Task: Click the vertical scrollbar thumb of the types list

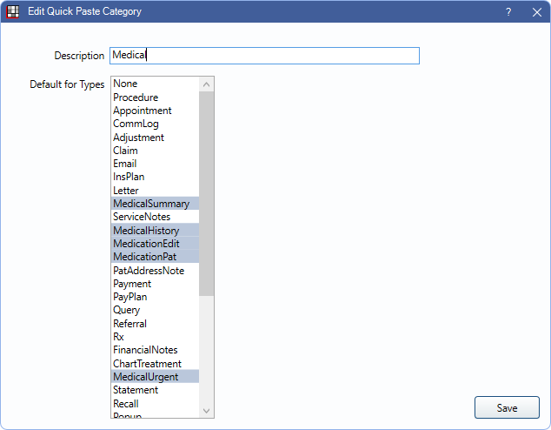Action: point(206,193)
